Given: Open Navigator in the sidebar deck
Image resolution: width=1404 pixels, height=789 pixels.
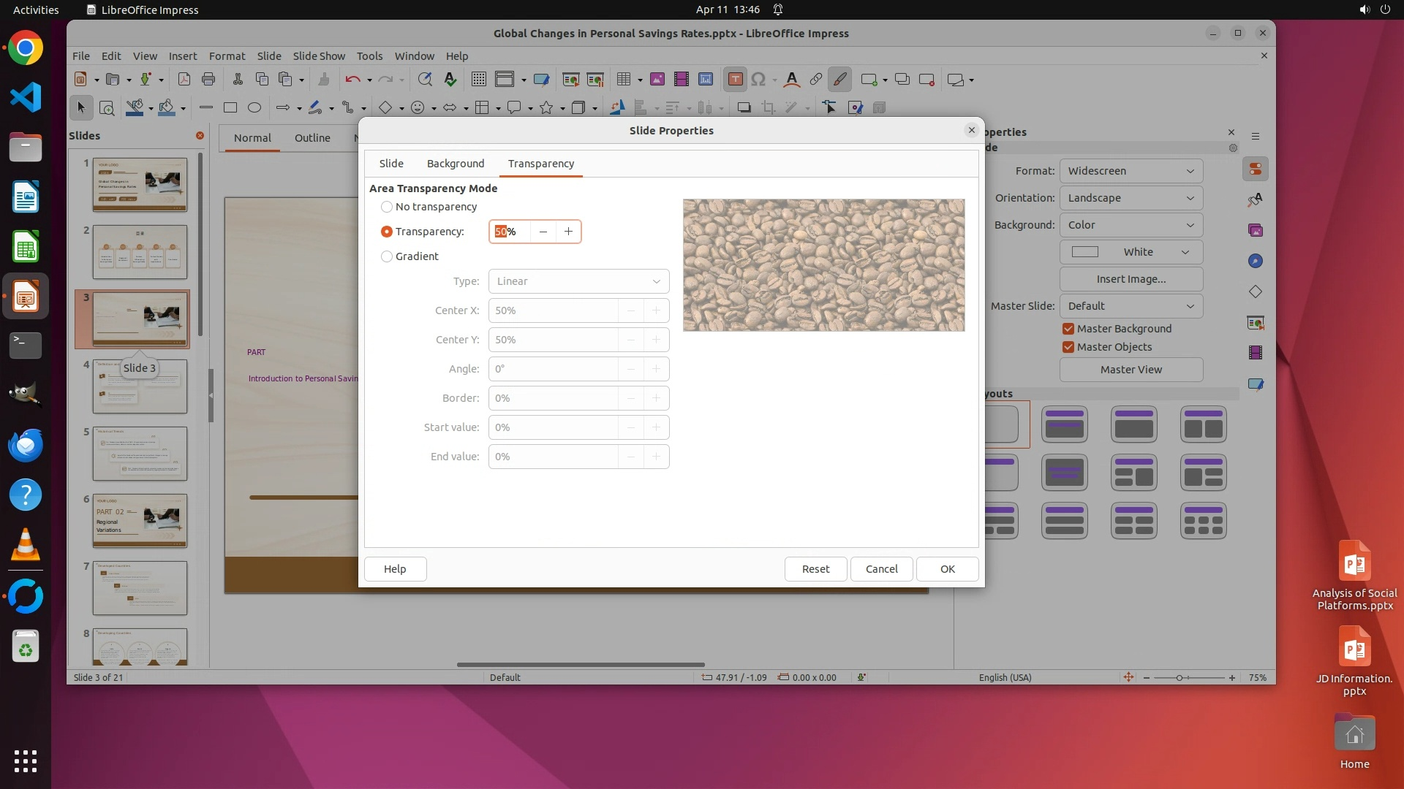Looking at the screenshot, I should [x=1255, y=262].
